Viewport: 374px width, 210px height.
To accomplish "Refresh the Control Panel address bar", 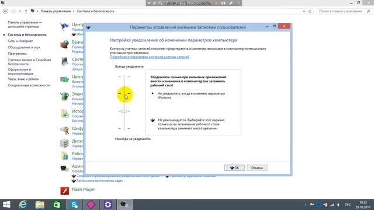I will click(x=310, y=11).
